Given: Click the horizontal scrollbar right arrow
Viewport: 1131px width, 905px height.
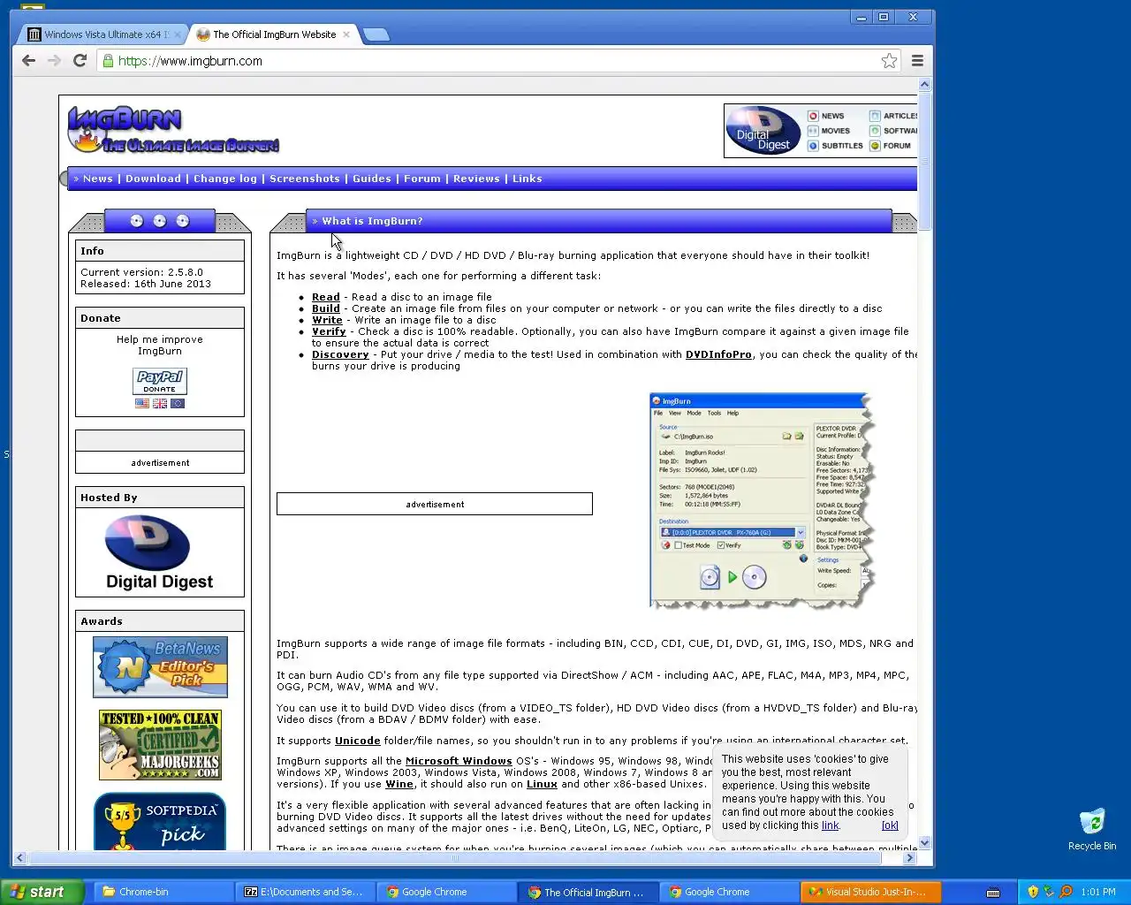Looking at the screenshot, I should (x=909, y=857).
